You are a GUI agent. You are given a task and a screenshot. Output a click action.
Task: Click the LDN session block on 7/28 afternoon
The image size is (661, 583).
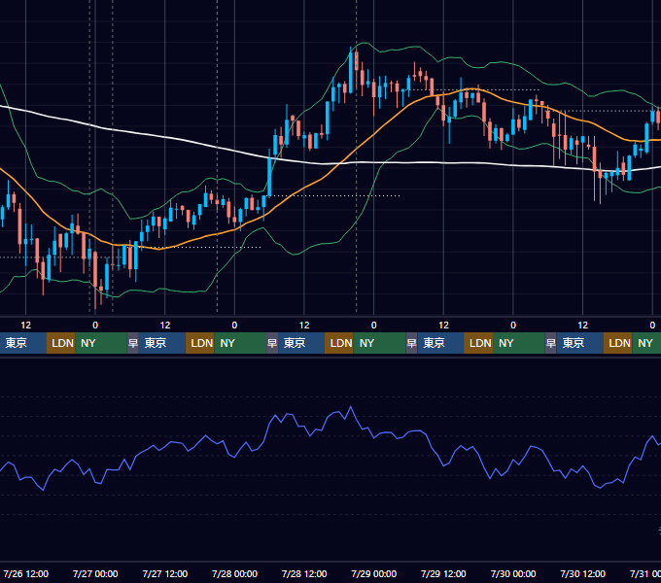(x=339, y=343)
